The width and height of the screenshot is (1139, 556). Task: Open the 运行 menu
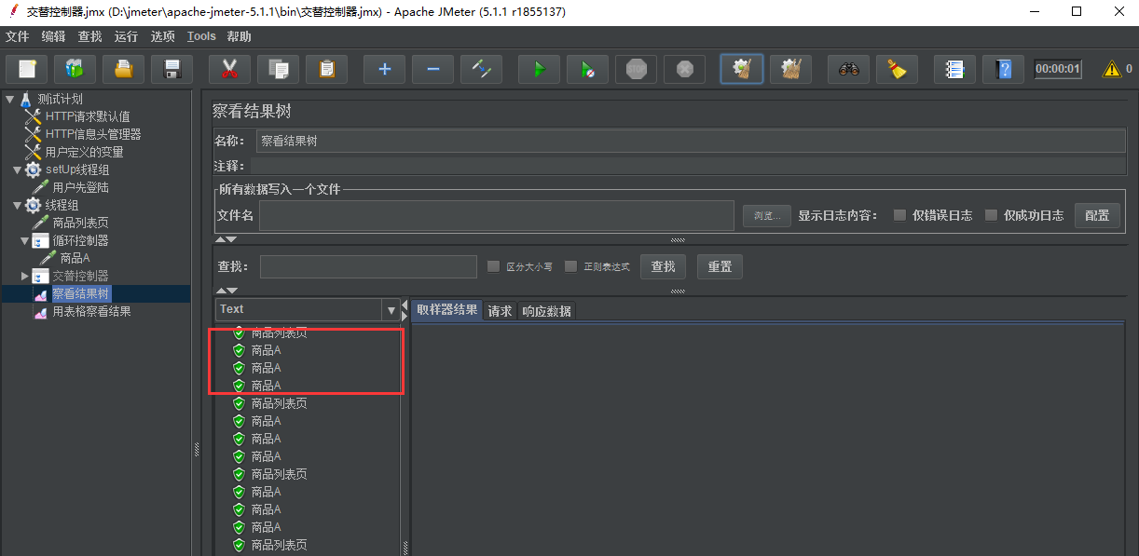tap(126, 36)
